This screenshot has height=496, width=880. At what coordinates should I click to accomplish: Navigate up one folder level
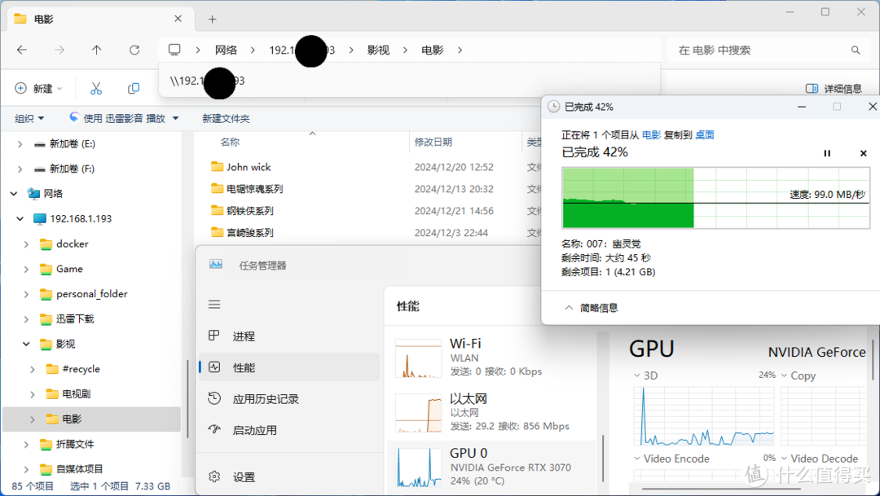[x=95, y=50]
